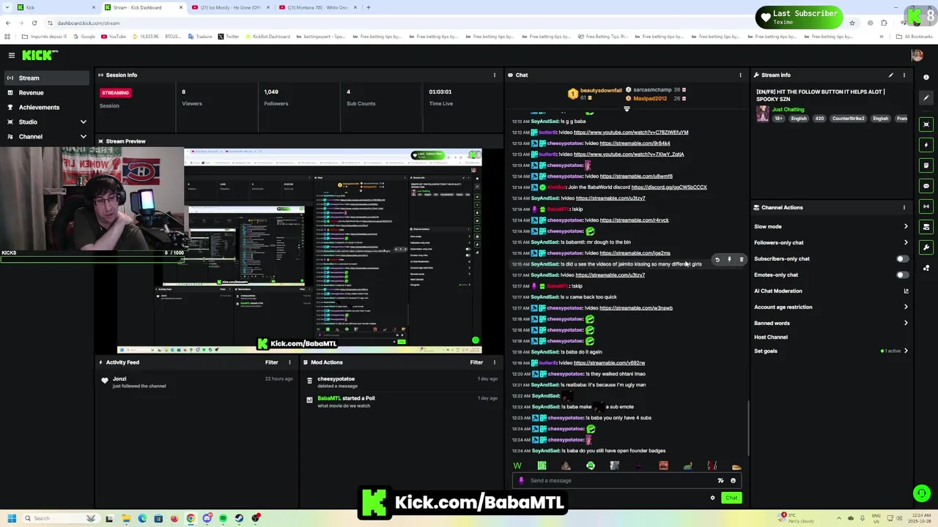
Task: Click the Just Chatting category
Action: (x=788, y=110)
